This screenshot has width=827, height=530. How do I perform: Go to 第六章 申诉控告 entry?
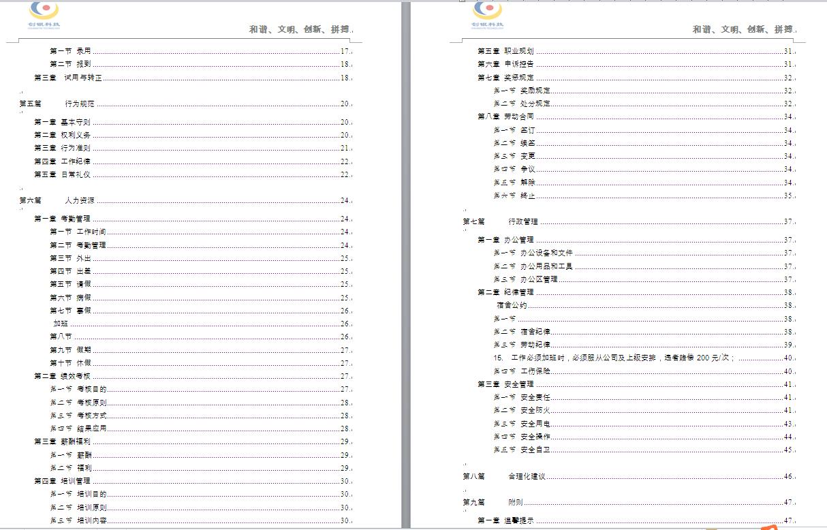pos(505,64)
